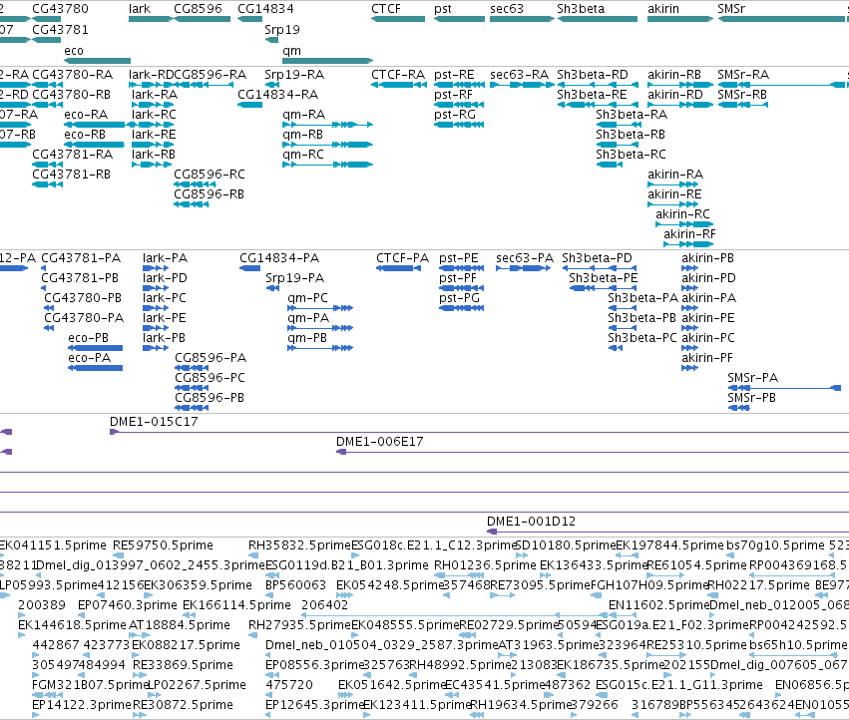Click the lark gene label
This screenshot has height=720, width=849.
tap(140, 9)
